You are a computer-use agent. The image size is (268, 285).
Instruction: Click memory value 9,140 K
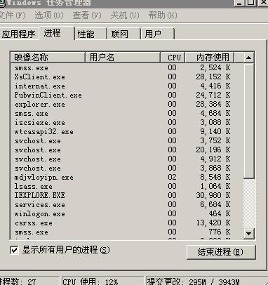(x=215, y=131)
